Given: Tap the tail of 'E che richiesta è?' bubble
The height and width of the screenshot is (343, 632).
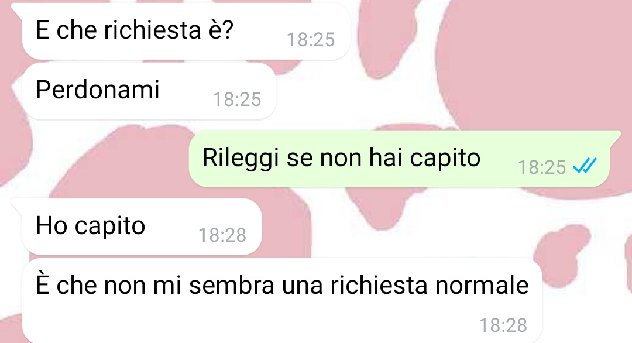Looking at the screenshot, I should 16,9.
